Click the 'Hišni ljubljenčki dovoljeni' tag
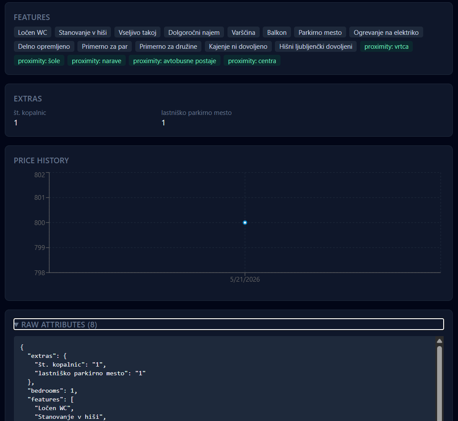The width and height of the screenshot is (458, 421). tap(316, 46)
